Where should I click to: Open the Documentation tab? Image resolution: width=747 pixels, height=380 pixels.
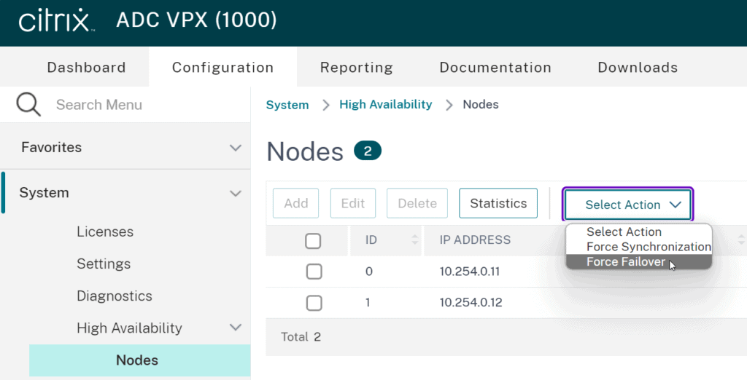click(495, 68)
